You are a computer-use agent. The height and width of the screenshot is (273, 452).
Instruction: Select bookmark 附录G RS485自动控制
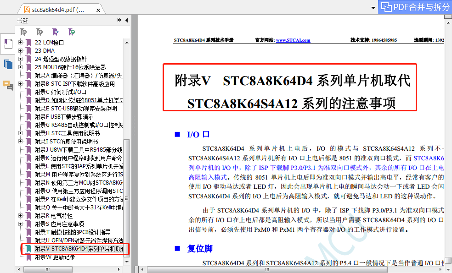79,126
